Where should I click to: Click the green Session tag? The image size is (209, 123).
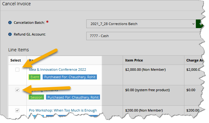36,97
